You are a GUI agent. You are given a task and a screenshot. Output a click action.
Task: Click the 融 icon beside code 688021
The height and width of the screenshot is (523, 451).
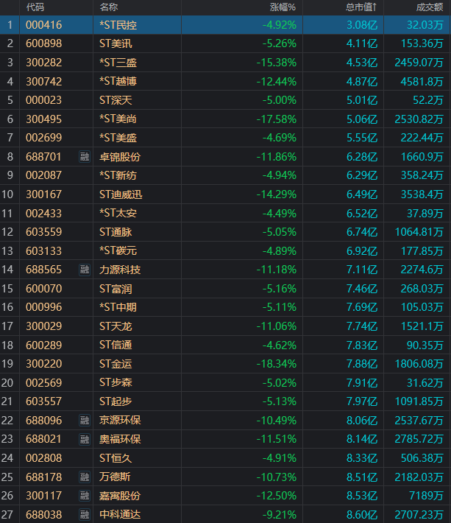[85, 439]
